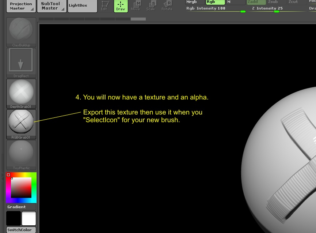Open DragRect stroke selector
The image size is (316, 233).
tap(21, 63)
